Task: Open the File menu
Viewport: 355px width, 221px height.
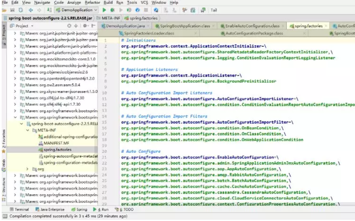Action: (5, 2)
